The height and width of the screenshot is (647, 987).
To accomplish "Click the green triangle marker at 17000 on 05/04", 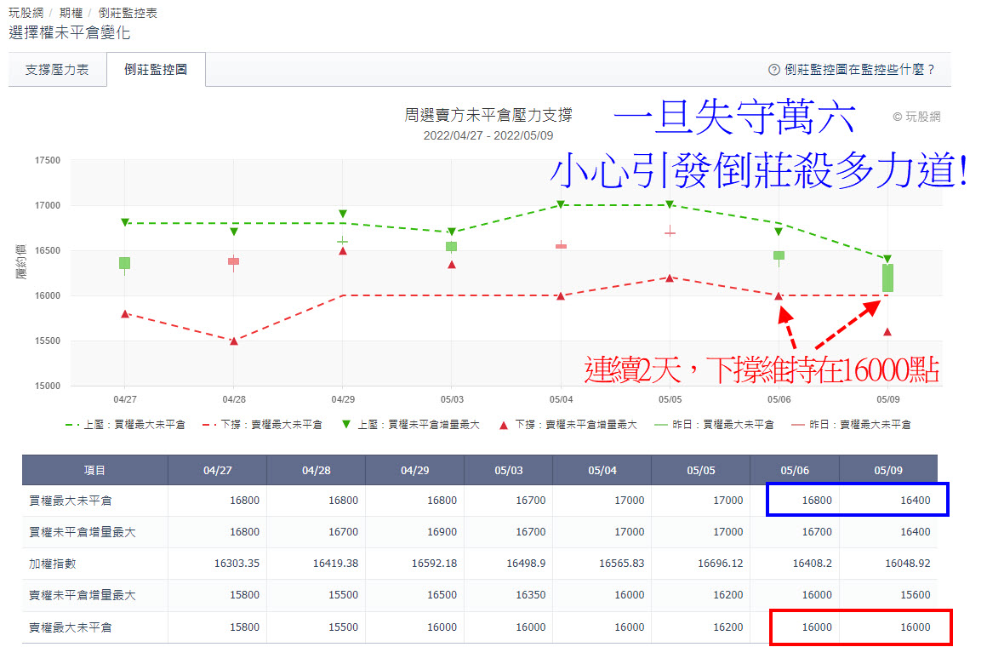I will tap(561, 205).
